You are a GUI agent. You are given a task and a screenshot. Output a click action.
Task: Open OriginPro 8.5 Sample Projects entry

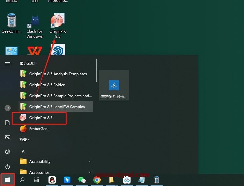pyautogui.click(x=56, y=96)
